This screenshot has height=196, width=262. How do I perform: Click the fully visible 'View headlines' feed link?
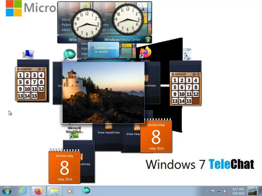[108, 132]
